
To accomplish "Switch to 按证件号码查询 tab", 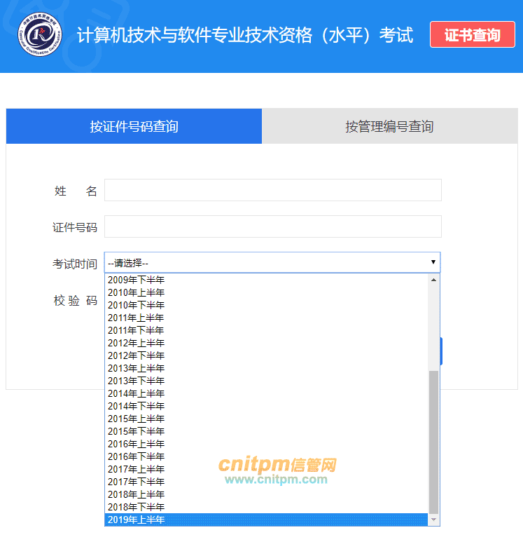I will [134, 126].
